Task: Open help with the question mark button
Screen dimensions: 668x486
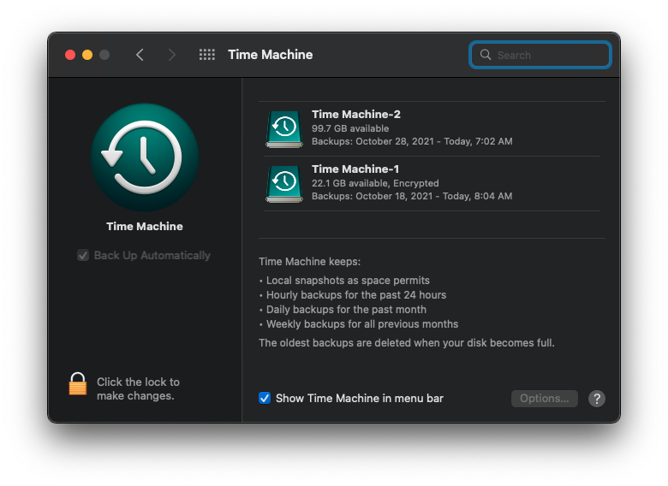Action: coord(597,399)
